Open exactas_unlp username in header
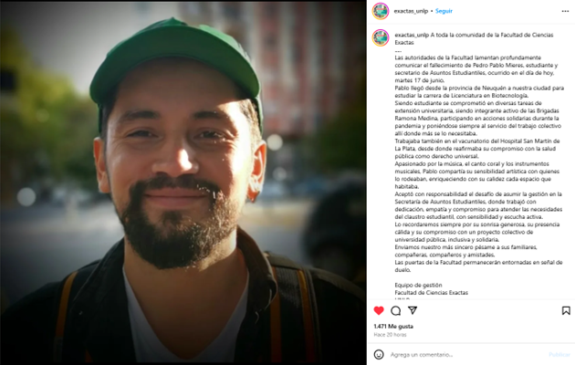 (411, 11)
